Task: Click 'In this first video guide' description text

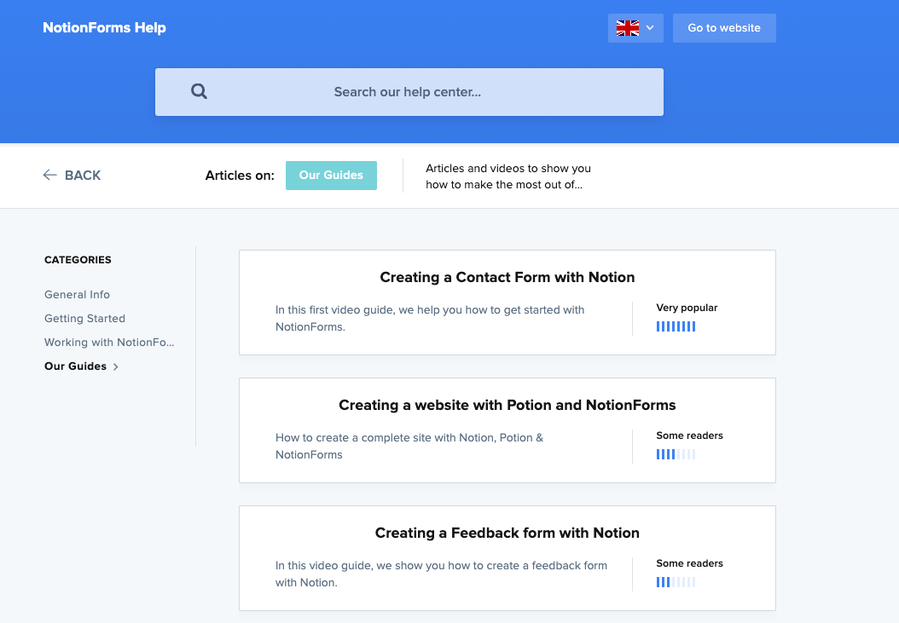Action: 430,318
